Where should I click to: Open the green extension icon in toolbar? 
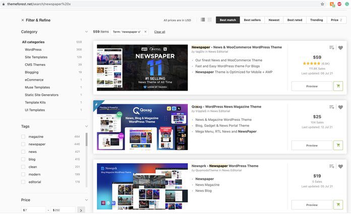click(x=347, y=4)
